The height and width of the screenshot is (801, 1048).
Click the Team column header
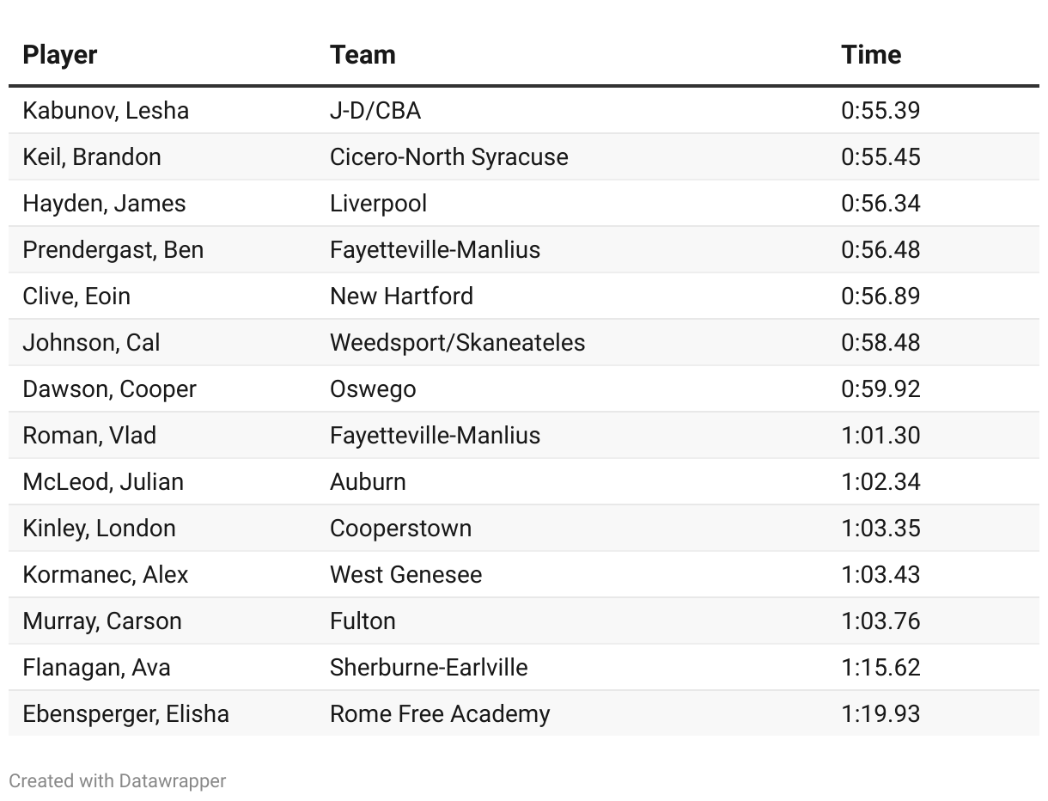pyautogui.click(x=363, y=55)
